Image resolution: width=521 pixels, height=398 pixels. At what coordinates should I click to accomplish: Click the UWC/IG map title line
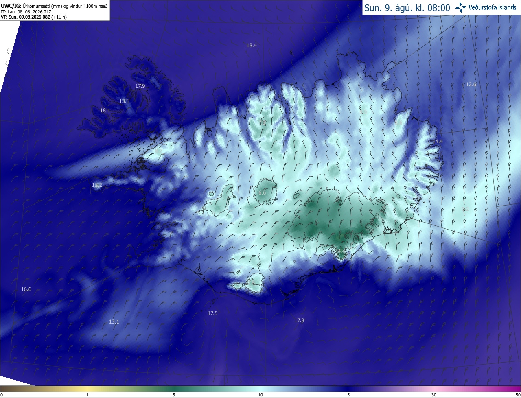click(x=54, y=6)
